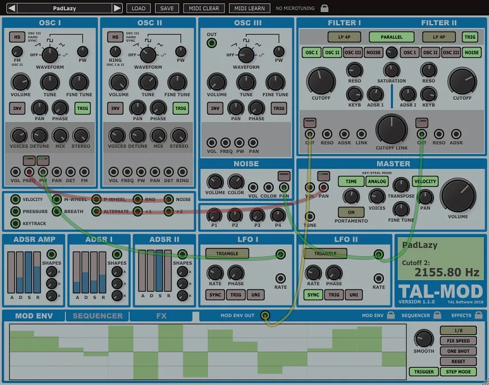
Task: Click the OSC III OUT jack
Action: 212,43
